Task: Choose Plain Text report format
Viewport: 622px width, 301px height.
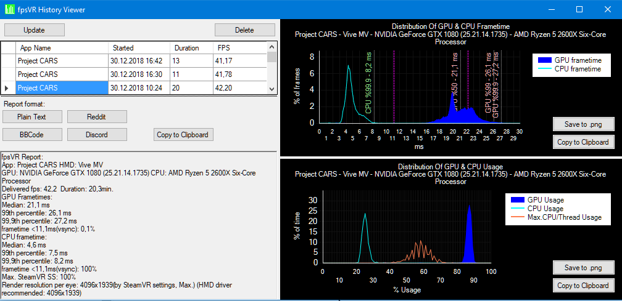Action: pos(31,117)
